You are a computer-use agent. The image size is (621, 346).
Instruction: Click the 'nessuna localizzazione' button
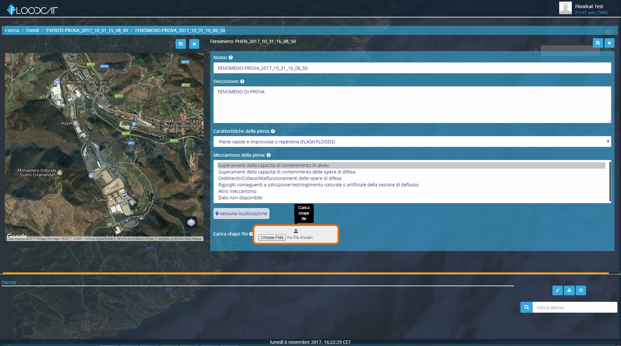[x=241, y=214]
